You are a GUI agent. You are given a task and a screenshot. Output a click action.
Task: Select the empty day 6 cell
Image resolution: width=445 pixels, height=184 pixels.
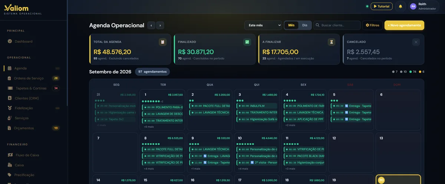pos(398,110)
